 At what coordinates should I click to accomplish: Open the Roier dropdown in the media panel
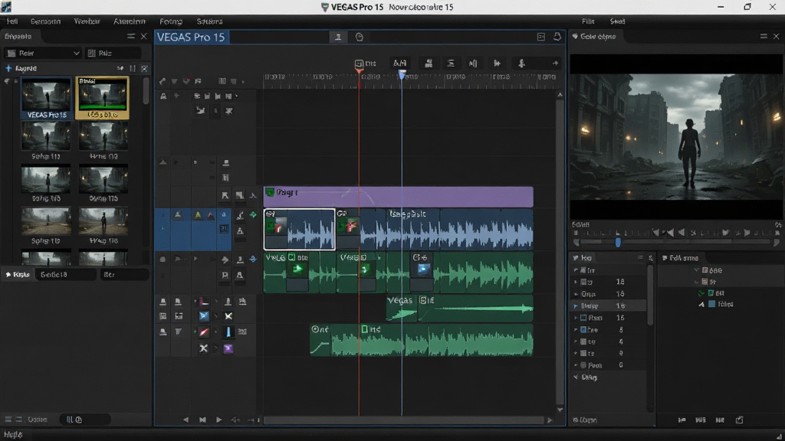click(44, 53)
